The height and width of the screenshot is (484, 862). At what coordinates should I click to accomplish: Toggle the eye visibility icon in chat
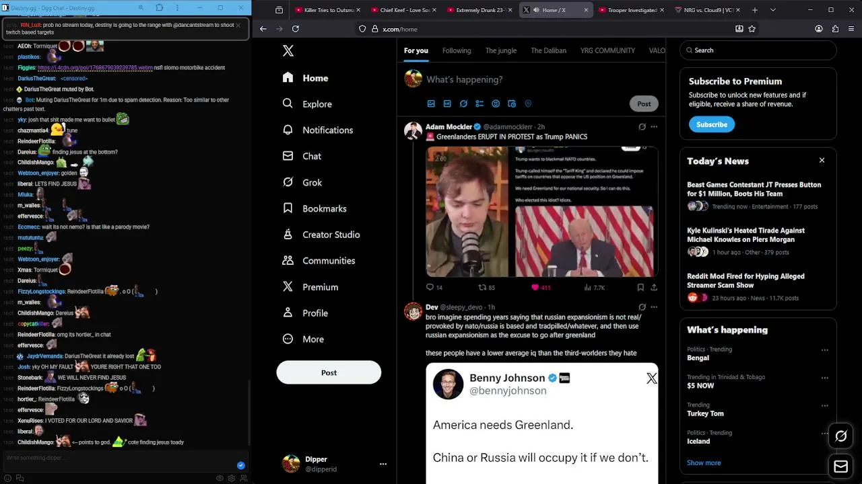click(x=220, y=478)
